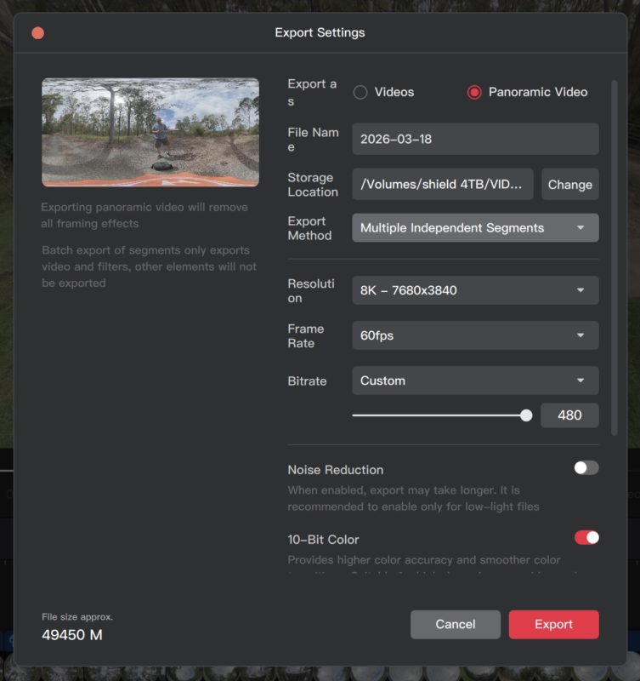
Task: Open the Frame Rate dropdown showing 60fps
Action: (x=475, y=335)
